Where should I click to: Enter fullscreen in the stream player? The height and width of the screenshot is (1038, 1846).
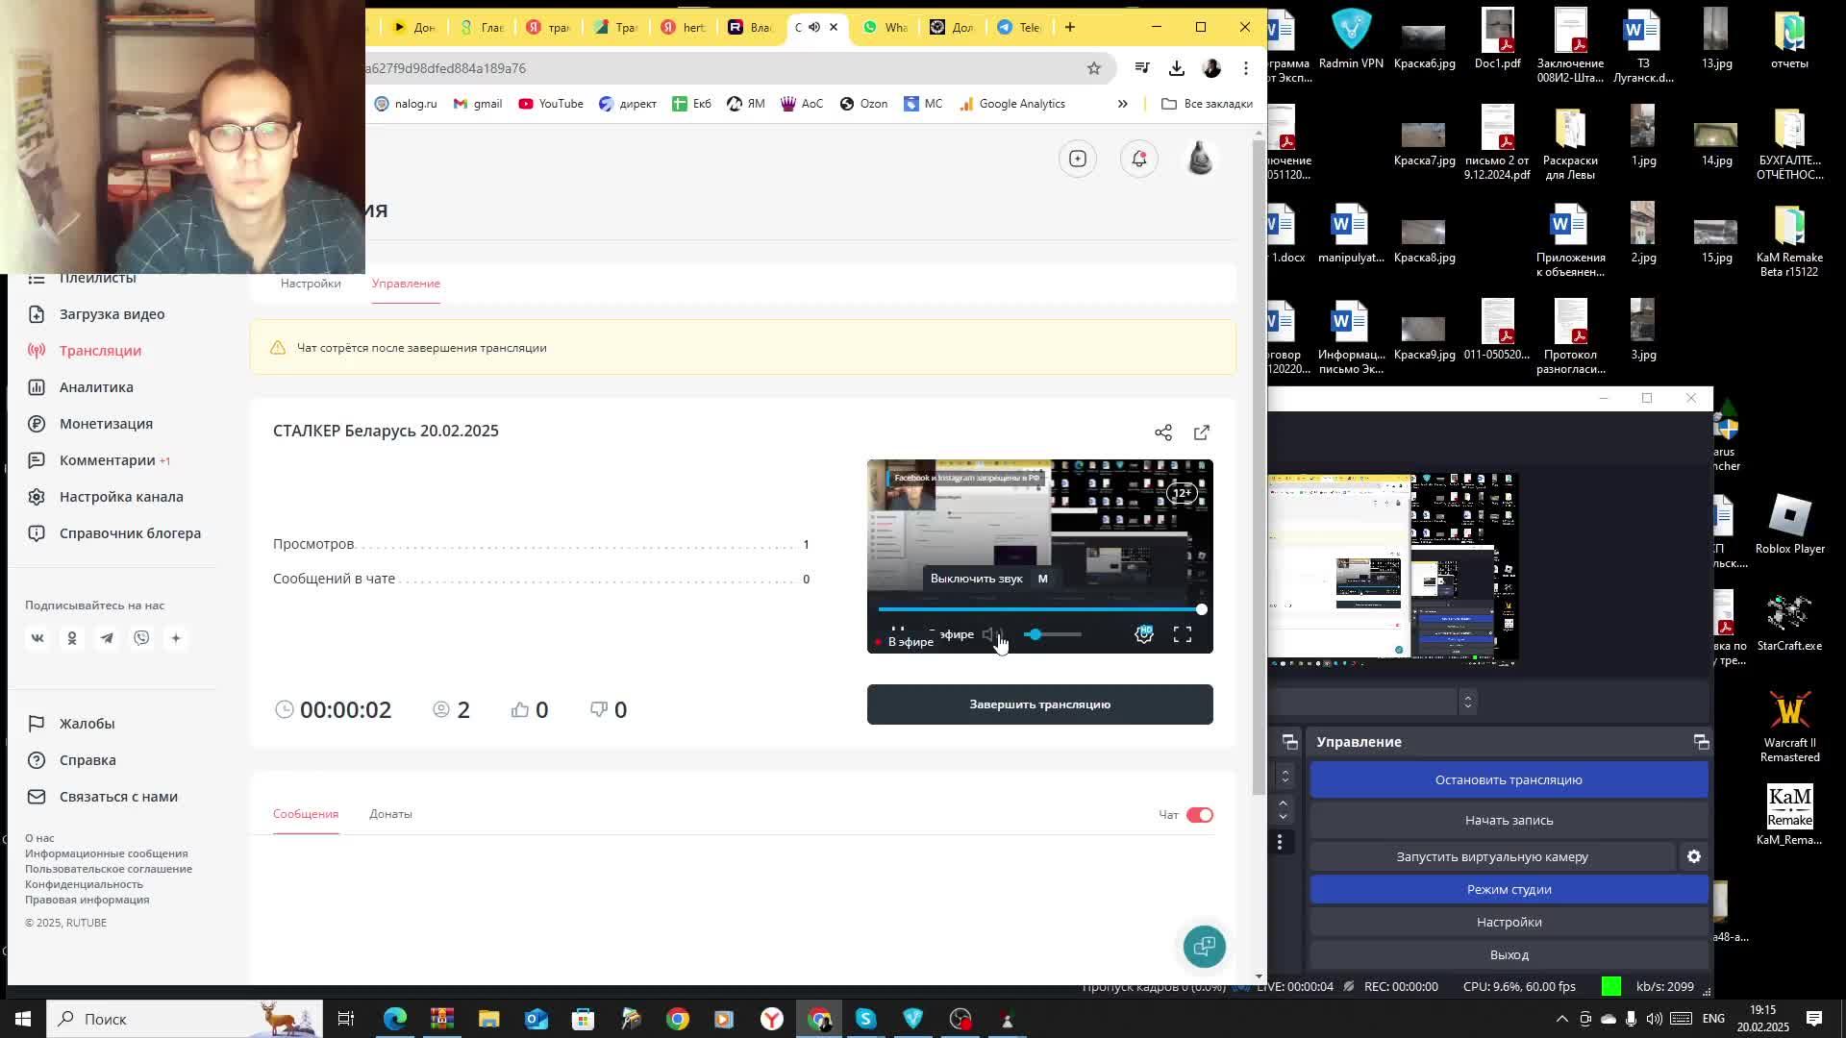tap(1183, 634)
